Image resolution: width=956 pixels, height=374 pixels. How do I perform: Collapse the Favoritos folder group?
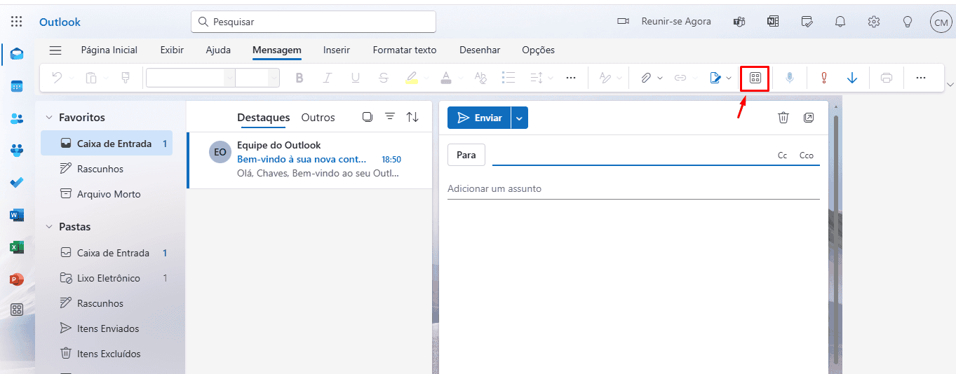(49, 118)
